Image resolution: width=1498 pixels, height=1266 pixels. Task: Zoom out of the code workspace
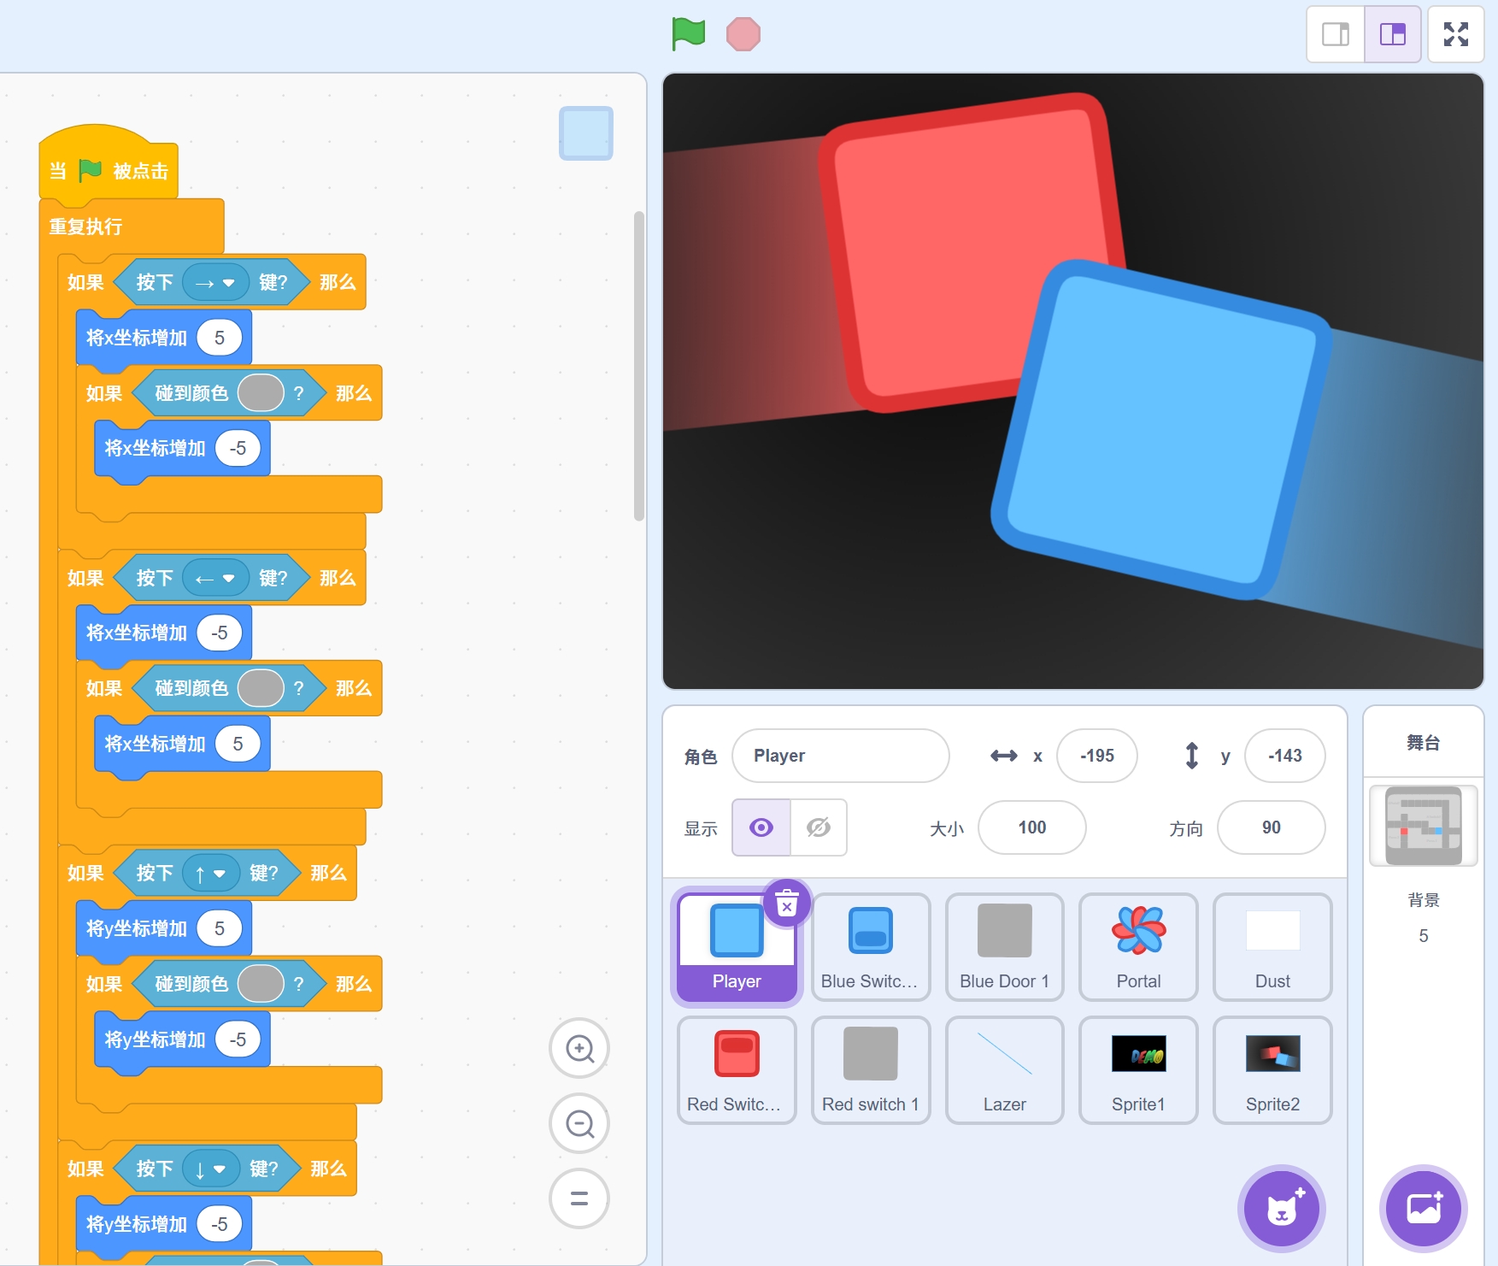coord(579,1123)
